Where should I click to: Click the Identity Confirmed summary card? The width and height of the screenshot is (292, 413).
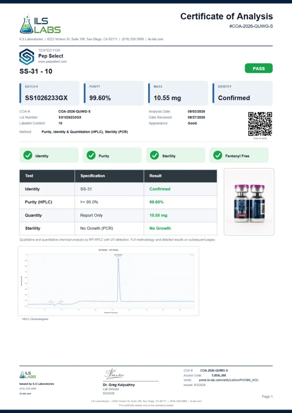coord(243,93)
